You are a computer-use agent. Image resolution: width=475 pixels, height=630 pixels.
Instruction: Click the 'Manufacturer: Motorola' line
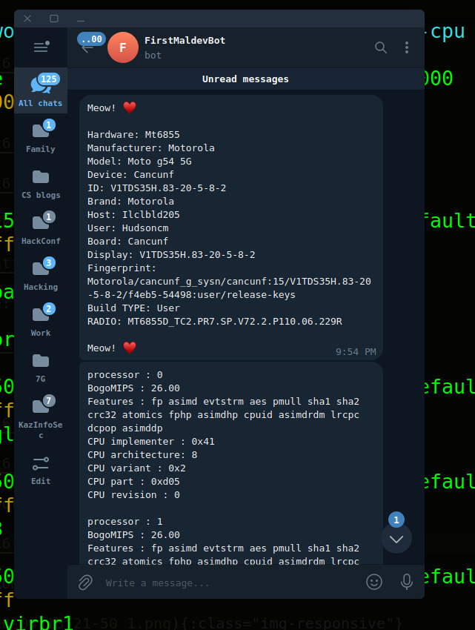pos(151,147)
